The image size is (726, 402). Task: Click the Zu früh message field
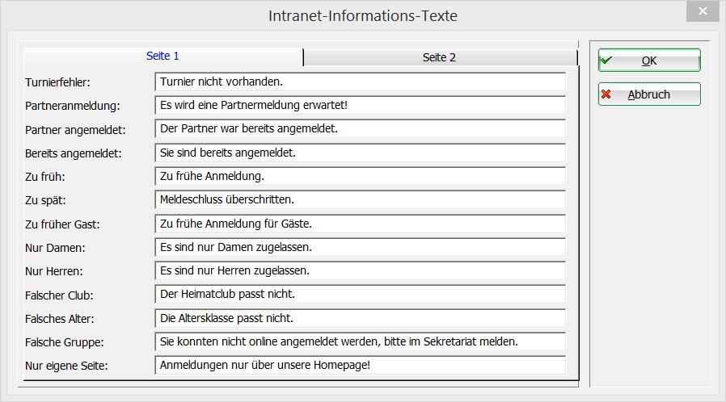point(360,176)
